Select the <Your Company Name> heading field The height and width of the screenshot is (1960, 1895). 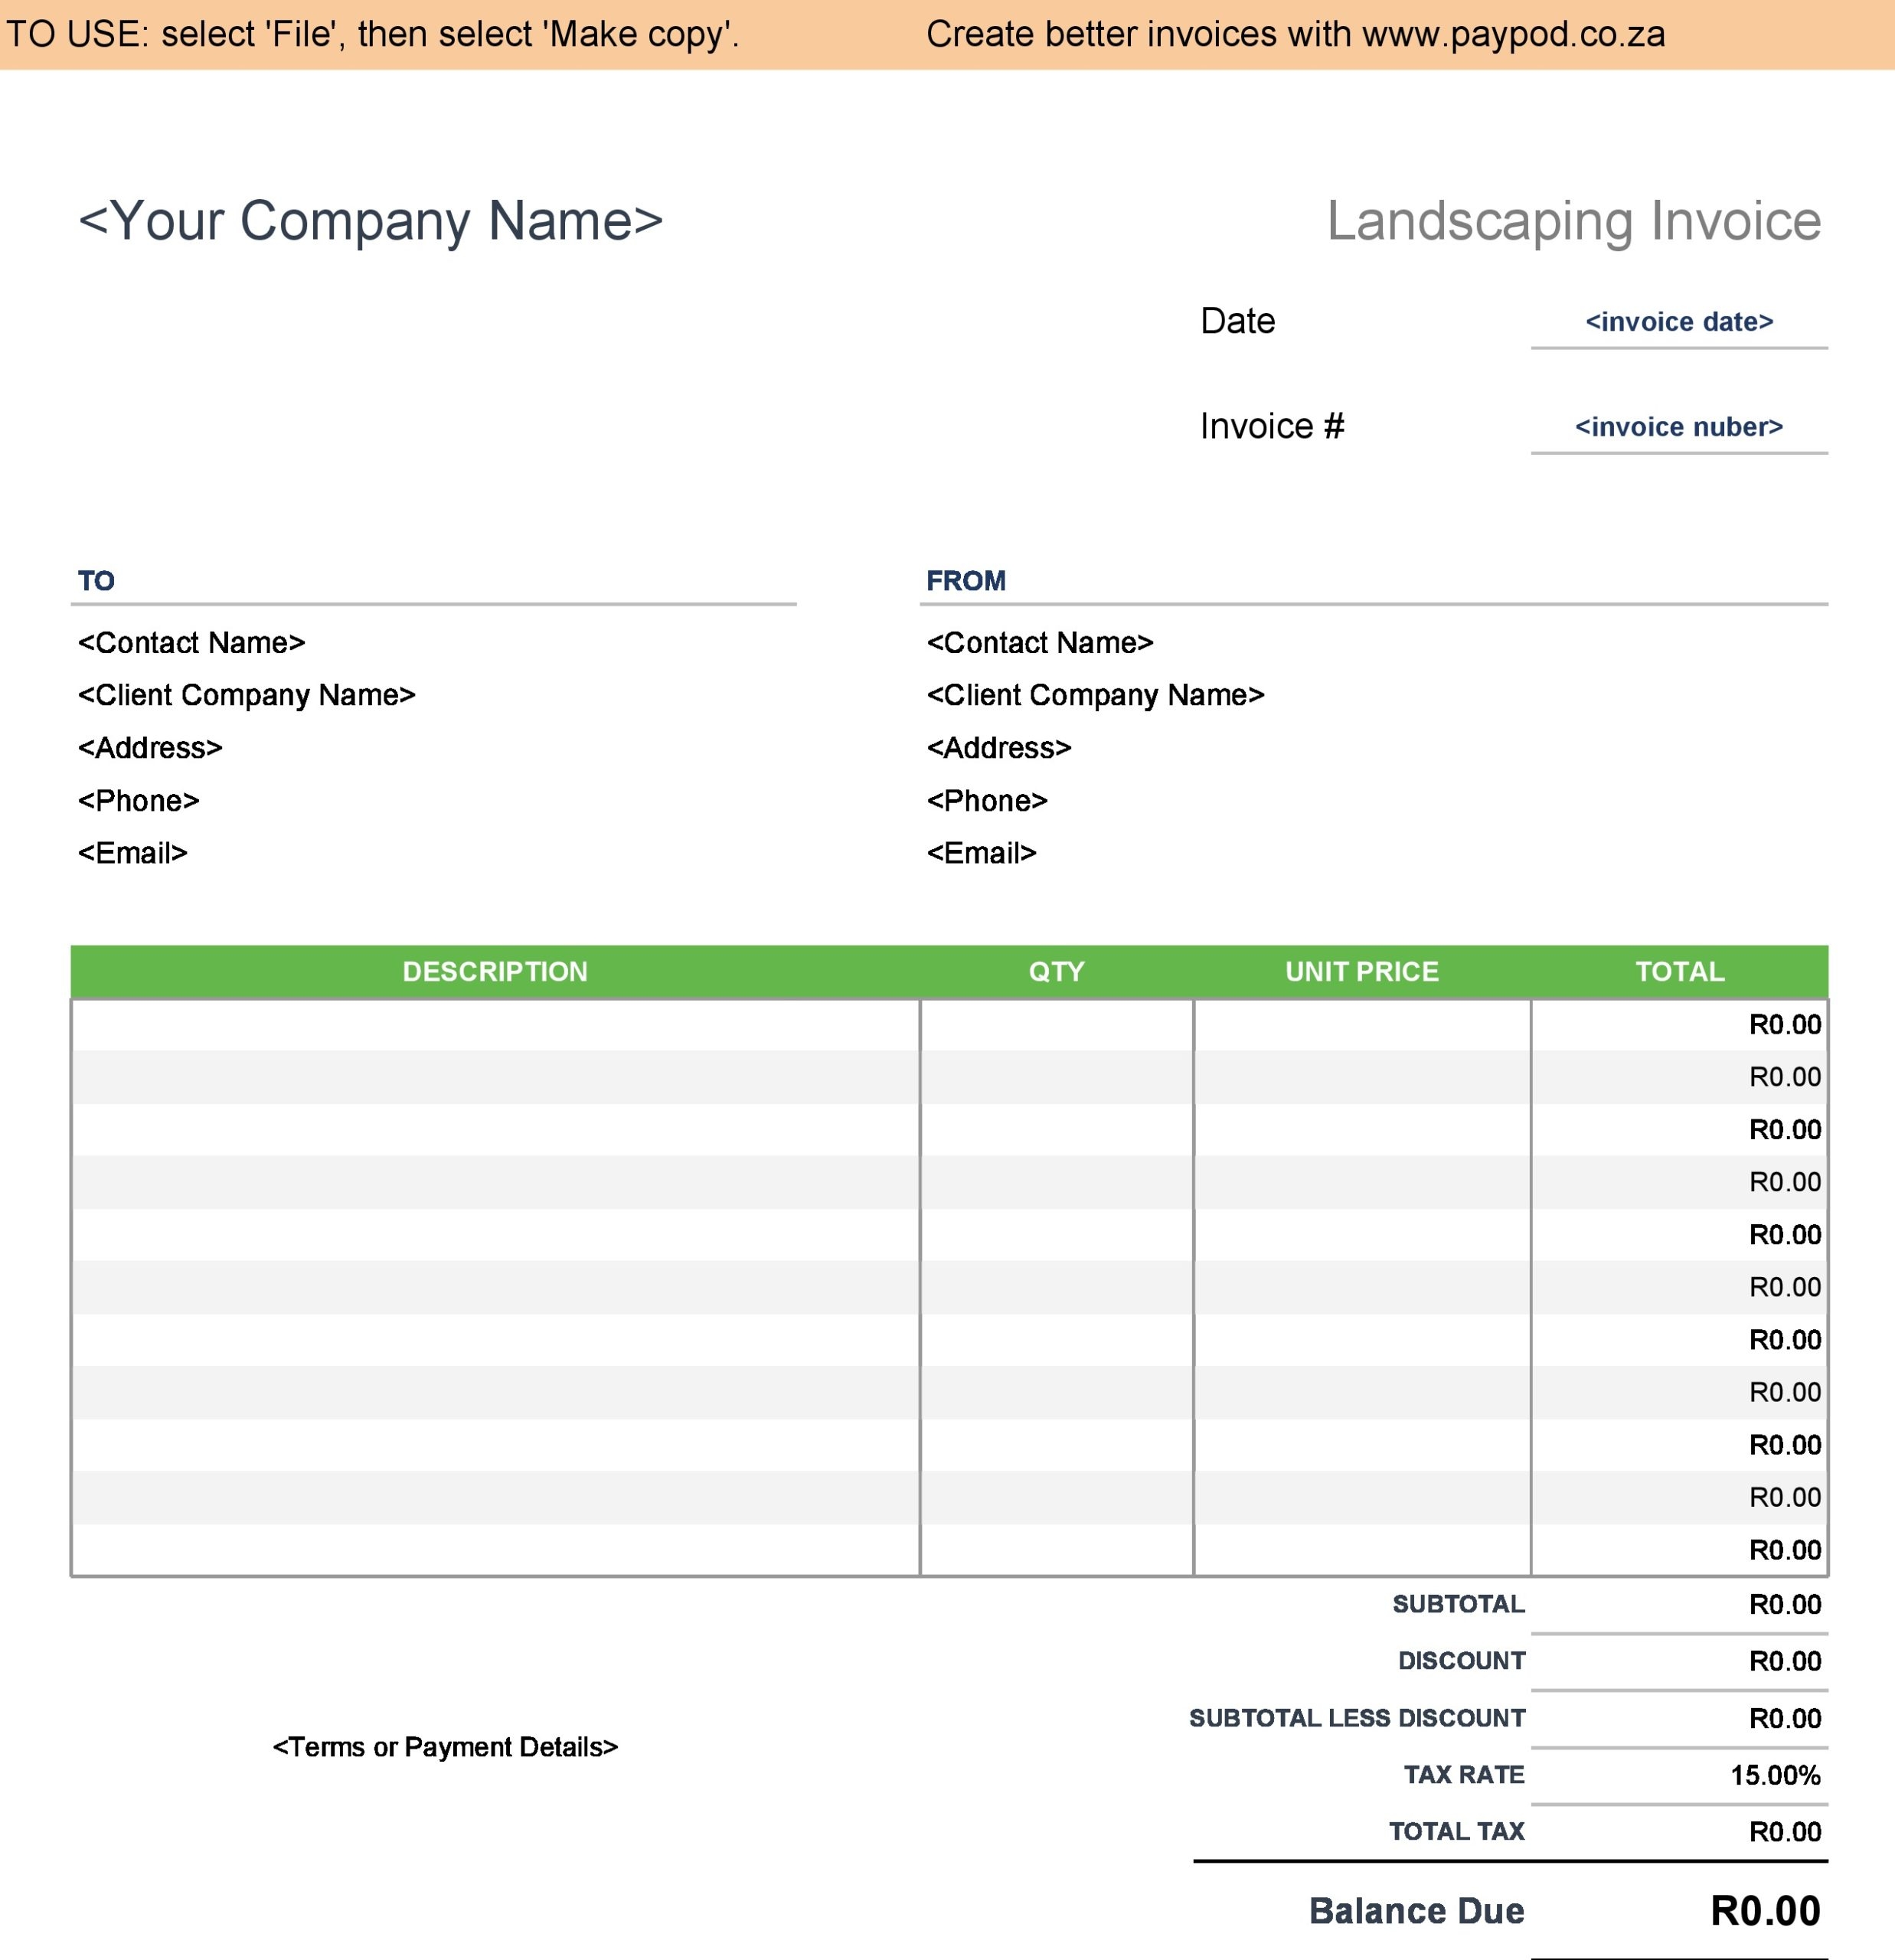click(x=370, y=221)
